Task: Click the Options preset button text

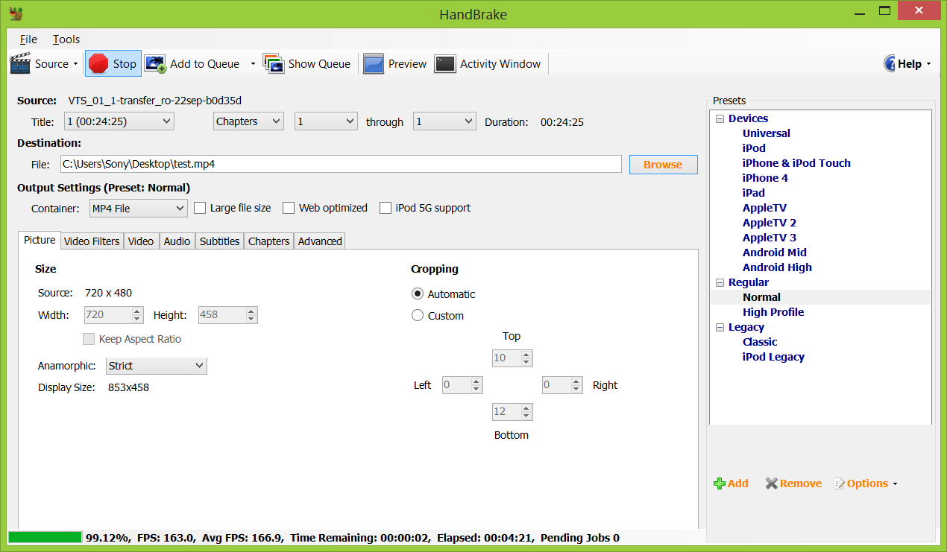Action: pos(867,483)
